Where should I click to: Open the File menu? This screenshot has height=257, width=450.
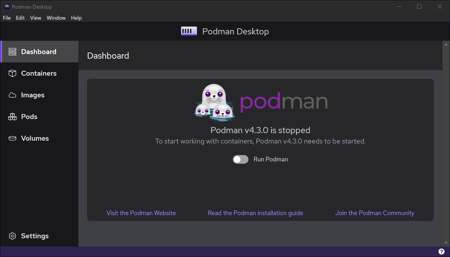tap(7, 18)
